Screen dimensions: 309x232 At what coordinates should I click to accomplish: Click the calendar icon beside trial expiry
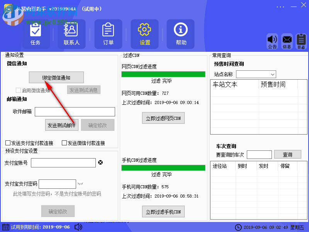click(x=5, y=227)
